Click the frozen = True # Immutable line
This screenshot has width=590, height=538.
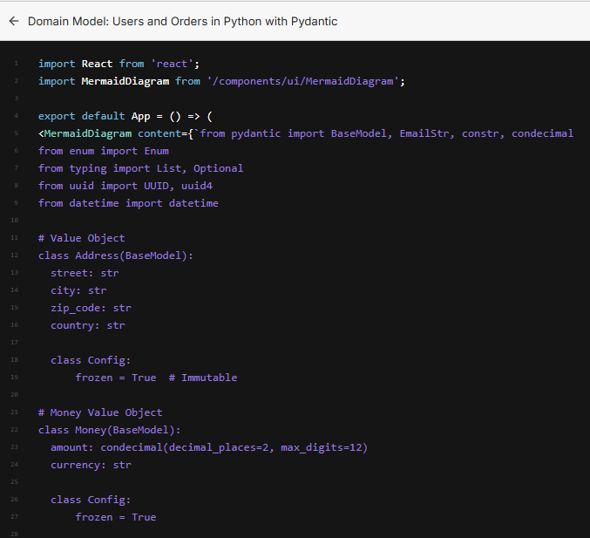pyautogui.click(x=156, y=378)
